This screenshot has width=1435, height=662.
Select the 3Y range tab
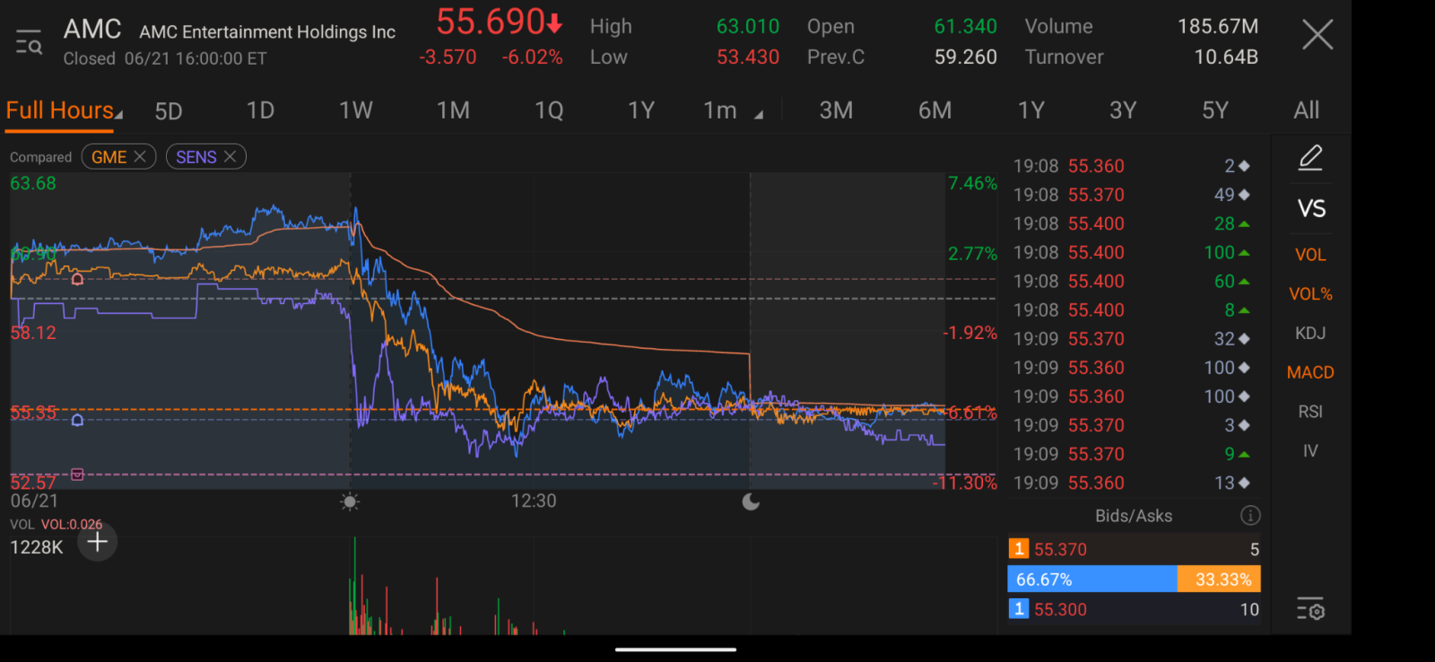(1123, 111)
